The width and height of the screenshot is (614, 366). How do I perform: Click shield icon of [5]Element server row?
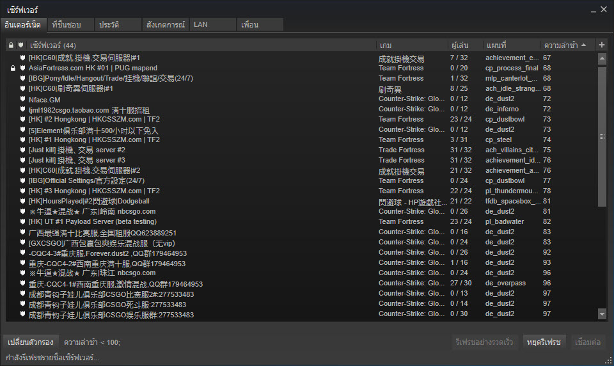click(22, 129)
